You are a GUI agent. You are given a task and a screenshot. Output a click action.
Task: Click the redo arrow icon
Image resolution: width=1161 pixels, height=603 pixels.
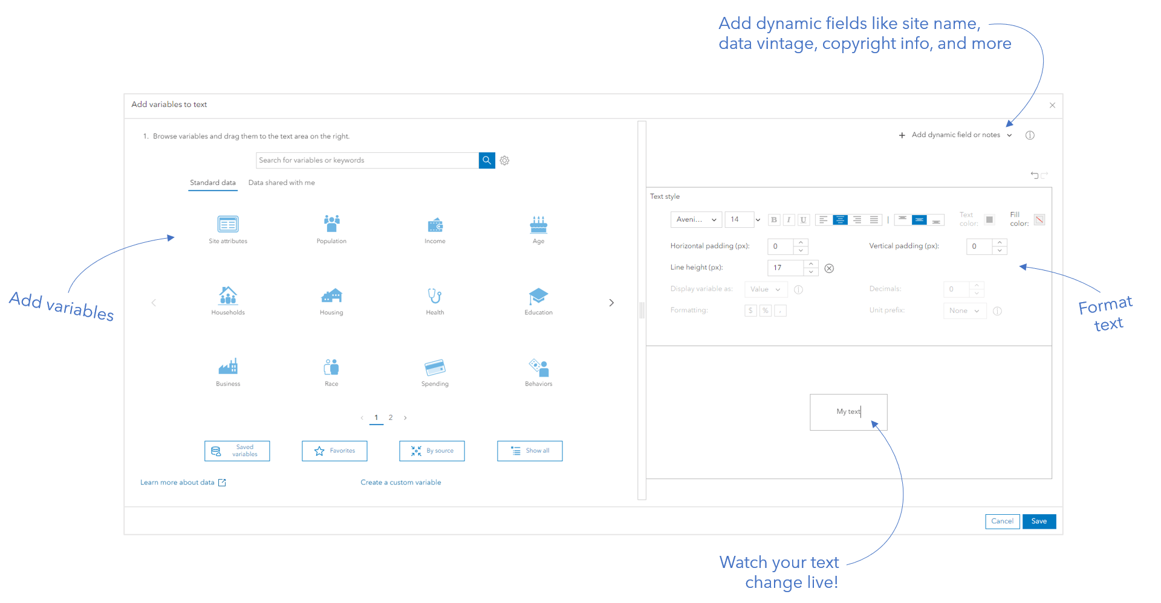1044,175
